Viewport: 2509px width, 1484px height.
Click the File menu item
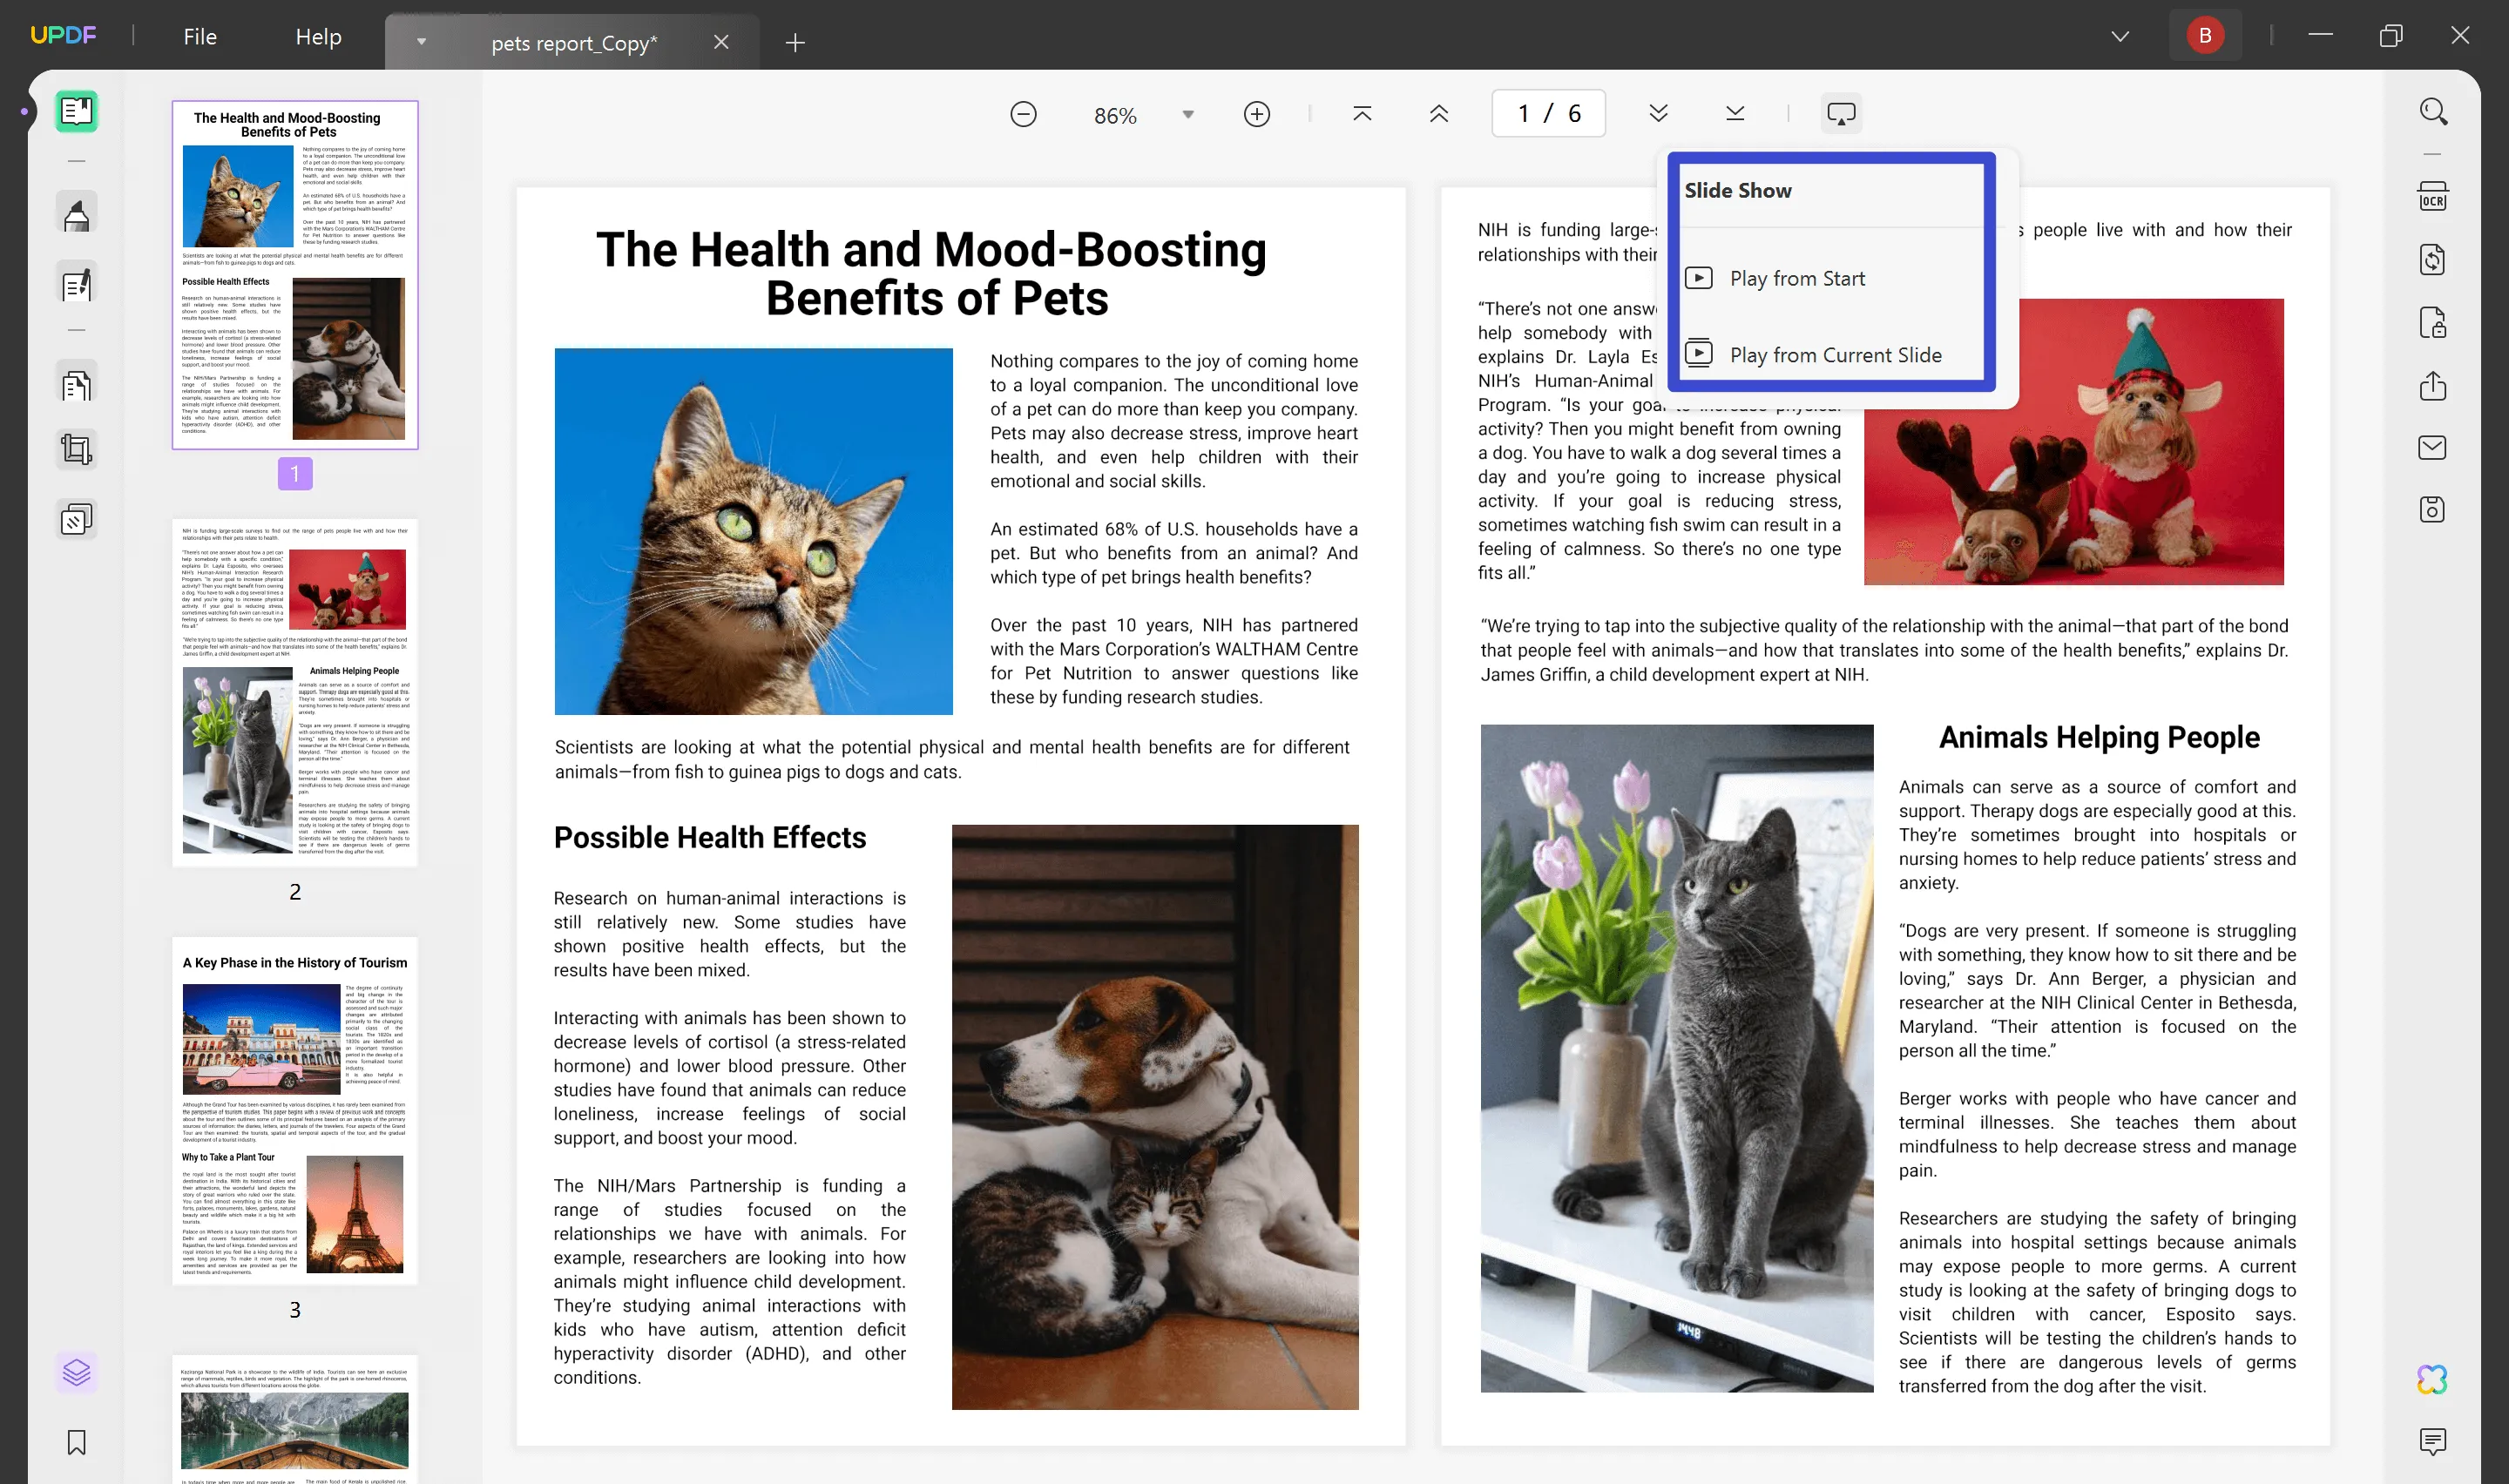pyautogui.click(x=200, y=34)
